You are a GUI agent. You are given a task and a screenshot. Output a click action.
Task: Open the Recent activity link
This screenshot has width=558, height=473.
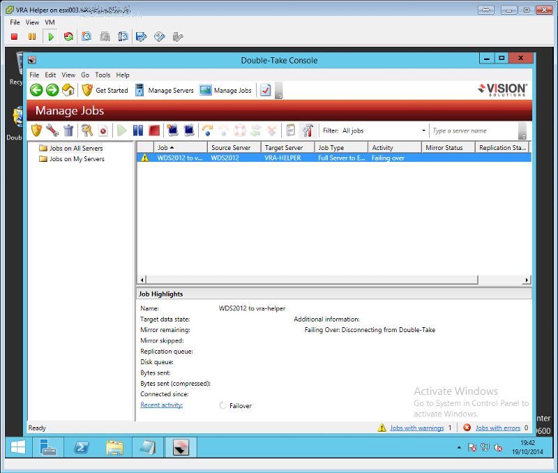point(162,405)
